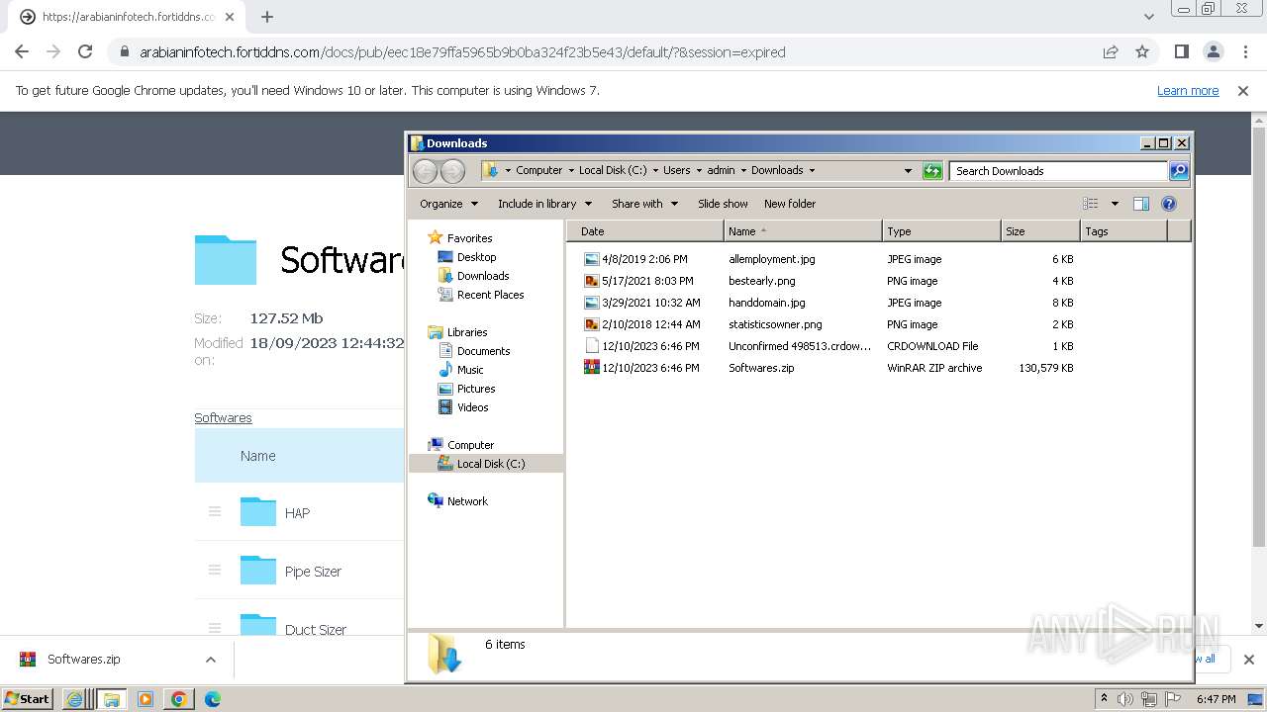Click into Search Downloads field
This screenshot has height=712, width=1267.
pyautogui.click(x=1058, y=171)
